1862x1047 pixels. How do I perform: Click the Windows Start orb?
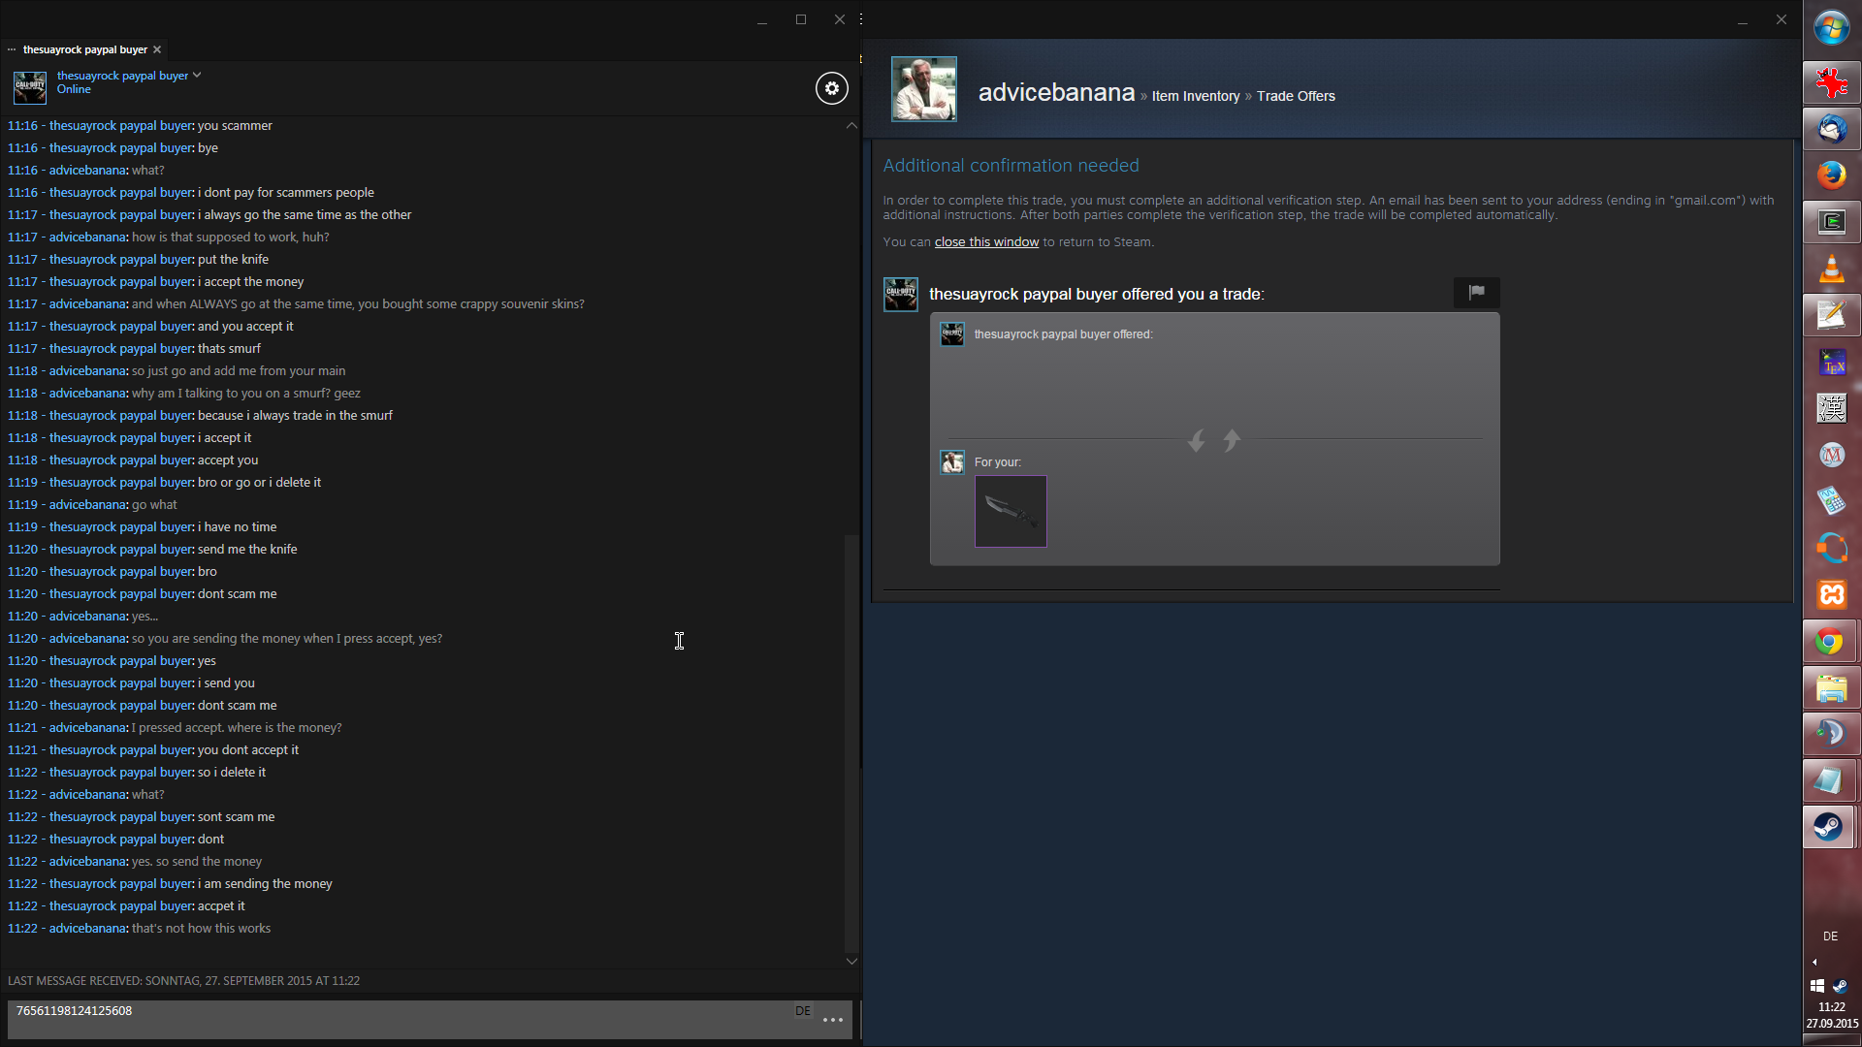coord(1831,29)
